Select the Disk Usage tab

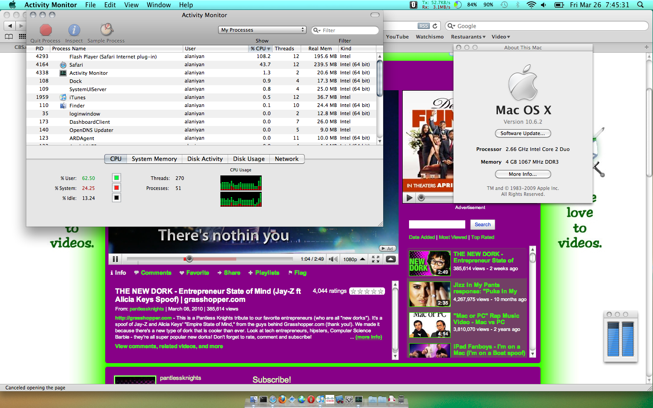click(x=249, y=159)
